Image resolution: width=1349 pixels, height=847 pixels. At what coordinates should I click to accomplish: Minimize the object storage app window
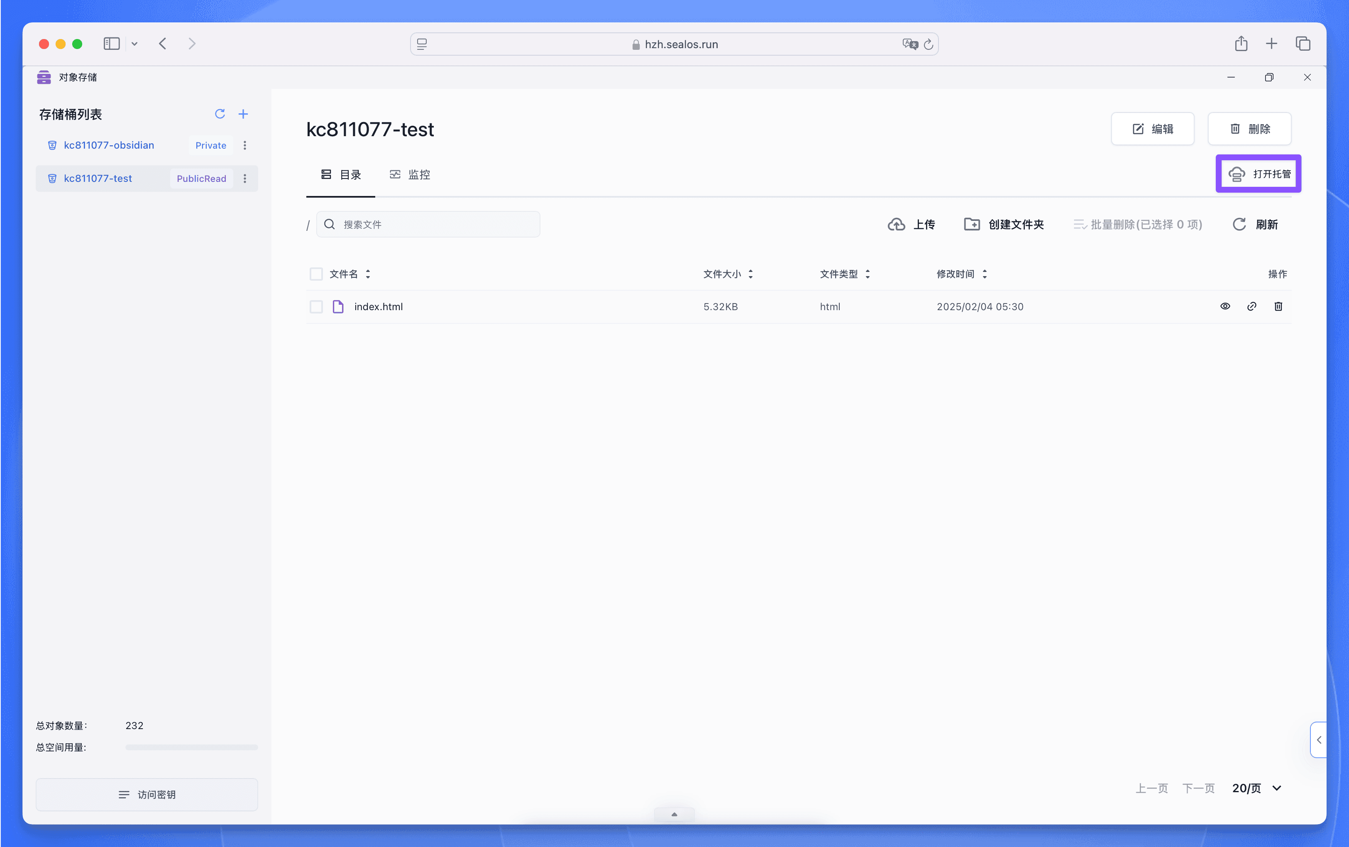coord(1231,77)
